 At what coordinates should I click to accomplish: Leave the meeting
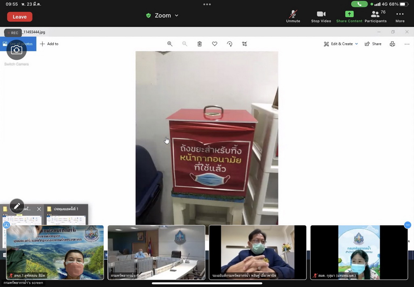[19, 17]
